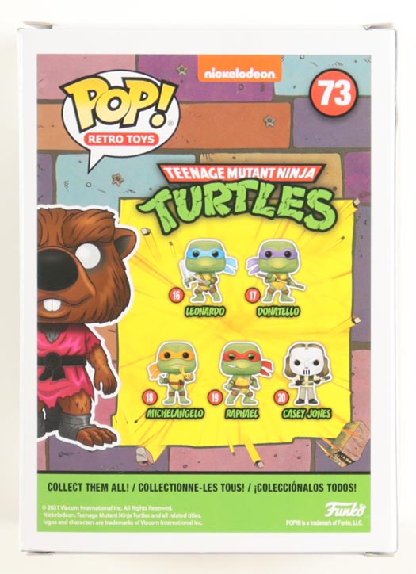Click the orange nickelodeon logo

[240, 69]
